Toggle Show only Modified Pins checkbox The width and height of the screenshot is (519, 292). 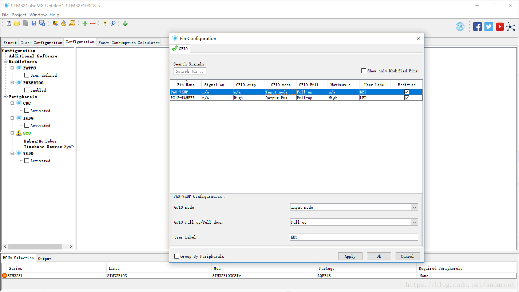(x=364, y=71)
